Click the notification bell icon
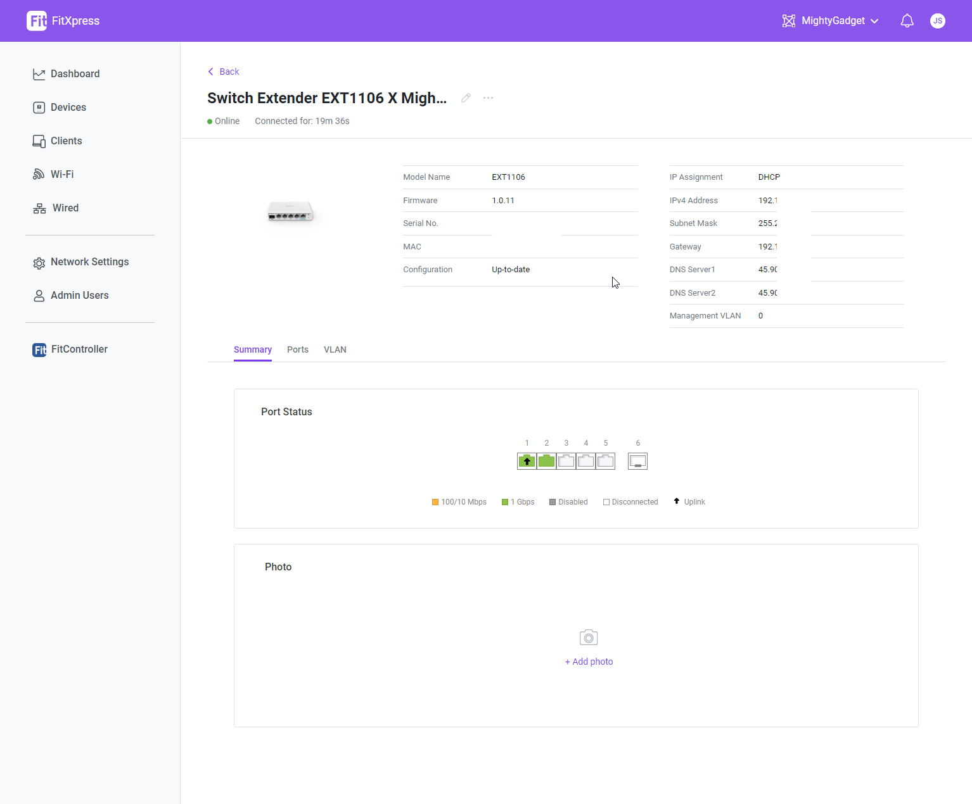The height and width of the screenshot is (804, 972). [907, 21]
